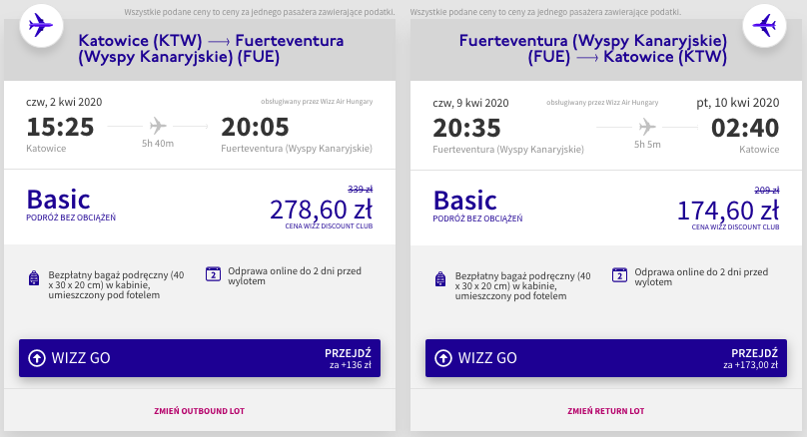The image size is (807, 437).
Task: Upgrade outbound flight to WIZZ GO for +136 zł
Action: pyautogui.click(x=200, y=358)
